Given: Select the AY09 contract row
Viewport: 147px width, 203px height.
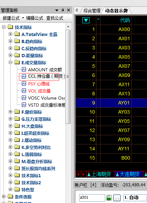Looking at the screenshot, I should (x=111, y=139).
